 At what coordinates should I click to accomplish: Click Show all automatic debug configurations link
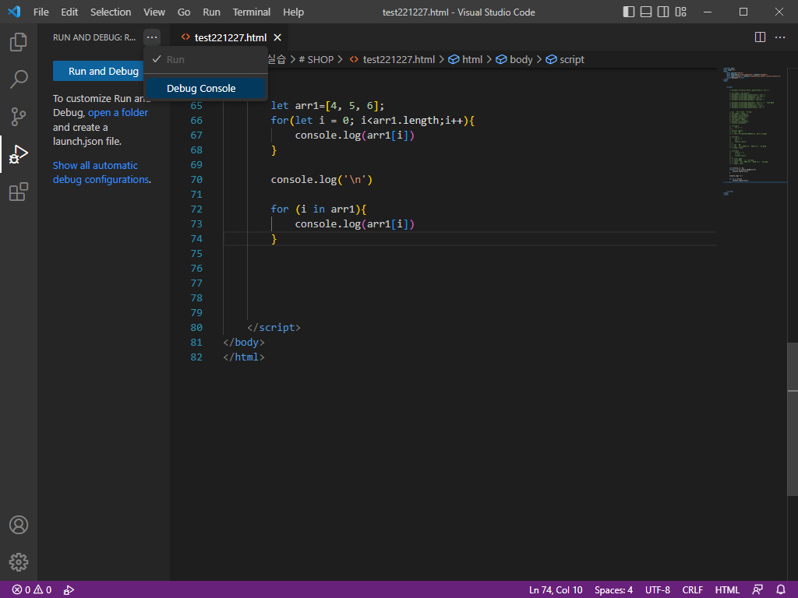(101, 172)
